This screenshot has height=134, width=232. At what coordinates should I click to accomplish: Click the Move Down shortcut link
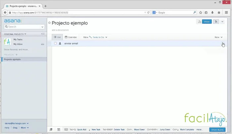[139, 130]
